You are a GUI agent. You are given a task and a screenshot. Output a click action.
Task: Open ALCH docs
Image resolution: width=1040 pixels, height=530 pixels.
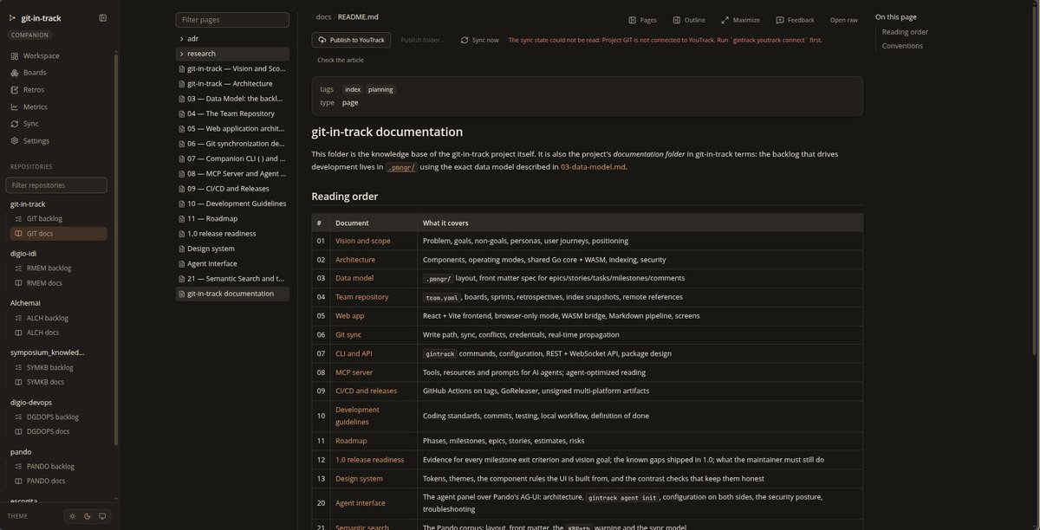pos(59,333)
